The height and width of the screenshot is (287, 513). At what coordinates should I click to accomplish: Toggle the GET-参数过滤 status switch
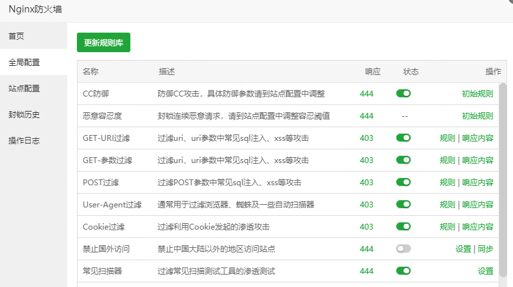click(x=403, y=160)
